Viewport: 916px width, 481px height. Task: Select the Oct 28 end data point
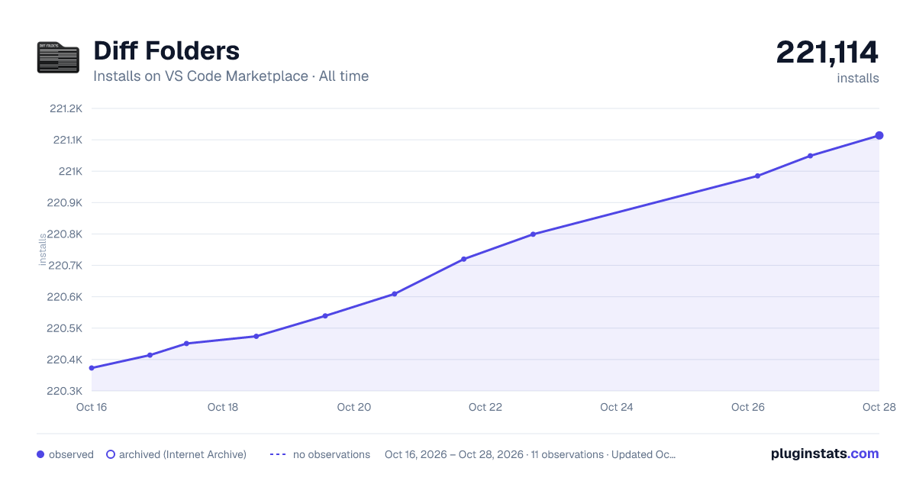click(x=879, y=135)
